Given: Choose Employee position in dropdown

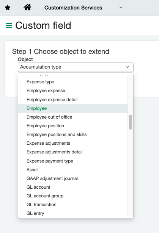Looking at the screenshot, I should [x=73, y=126].
